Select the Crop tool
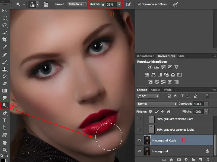Screen dimensions: 217x162 tap(5, 40)
